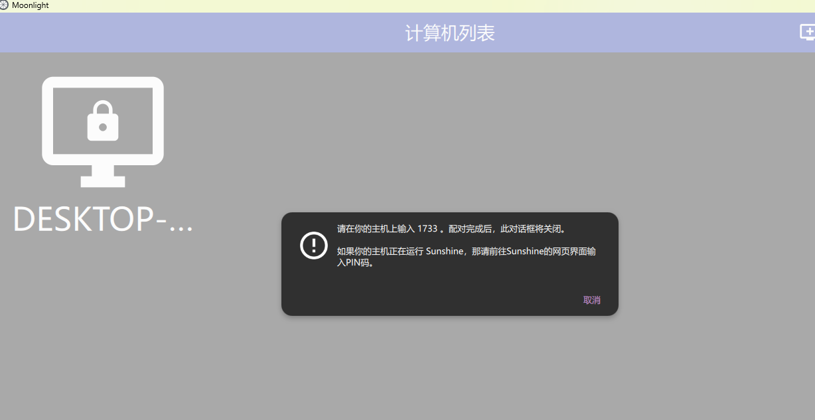Click the word Sunshine after 正在运行

point(445,251)
